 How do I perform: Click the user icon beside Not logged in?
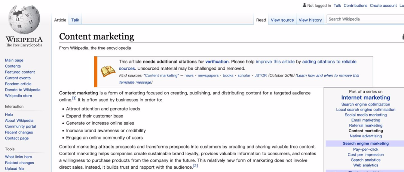click(304, 6)
